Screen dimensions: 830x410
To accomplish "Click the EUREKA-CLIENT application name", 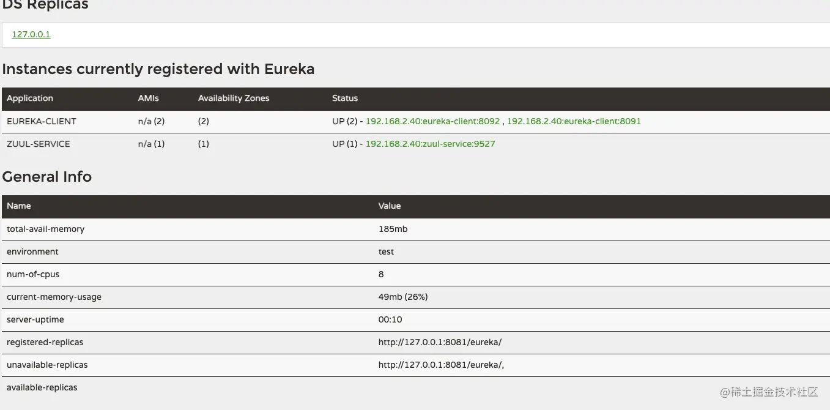I will point(42,121).
